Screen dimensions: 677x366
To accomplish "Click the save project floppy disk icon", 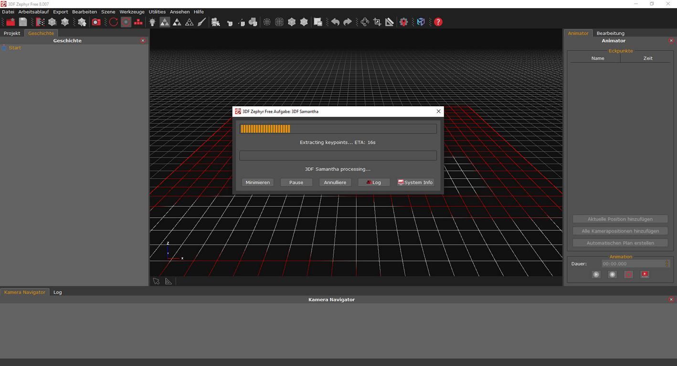I will click(23, 22).
